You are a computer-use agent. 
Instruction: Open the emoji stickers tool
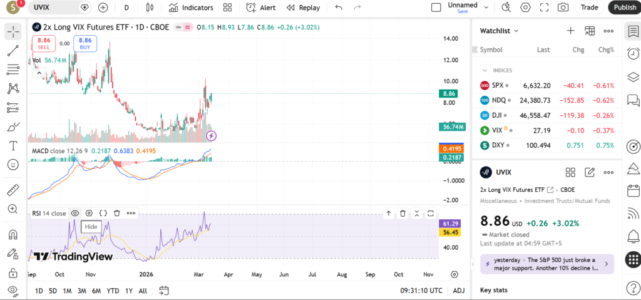(13, 165)
